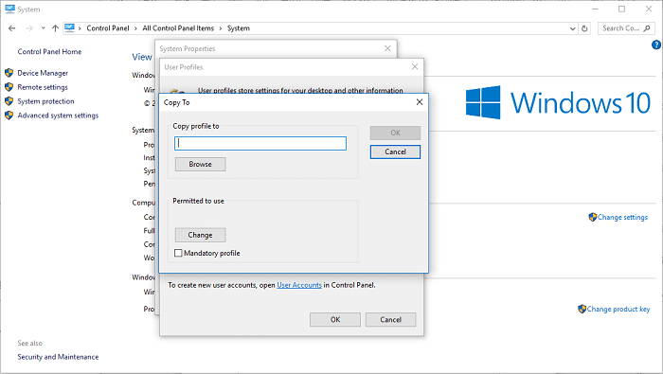
Task: Go up one level with the Up arrow
Action: click(x=55, y=28)
